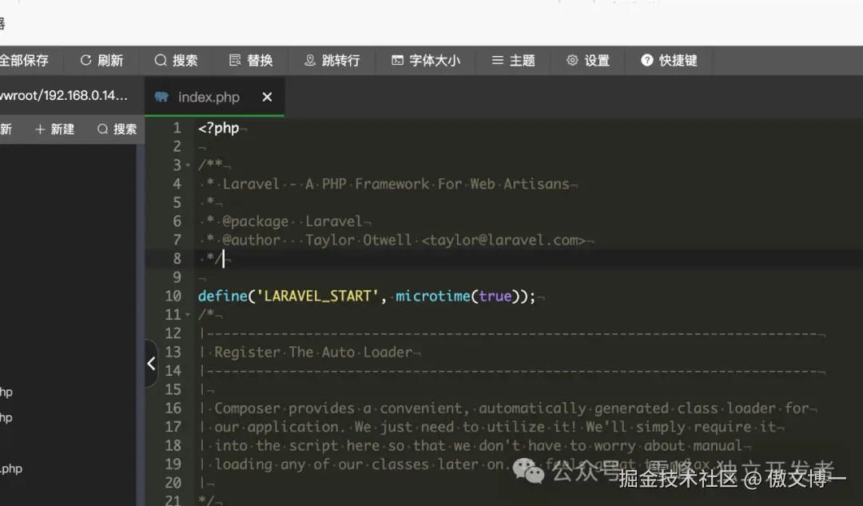Click line number 16 in the gutter
The image size is (863, 506).
(x=173, y=408)
